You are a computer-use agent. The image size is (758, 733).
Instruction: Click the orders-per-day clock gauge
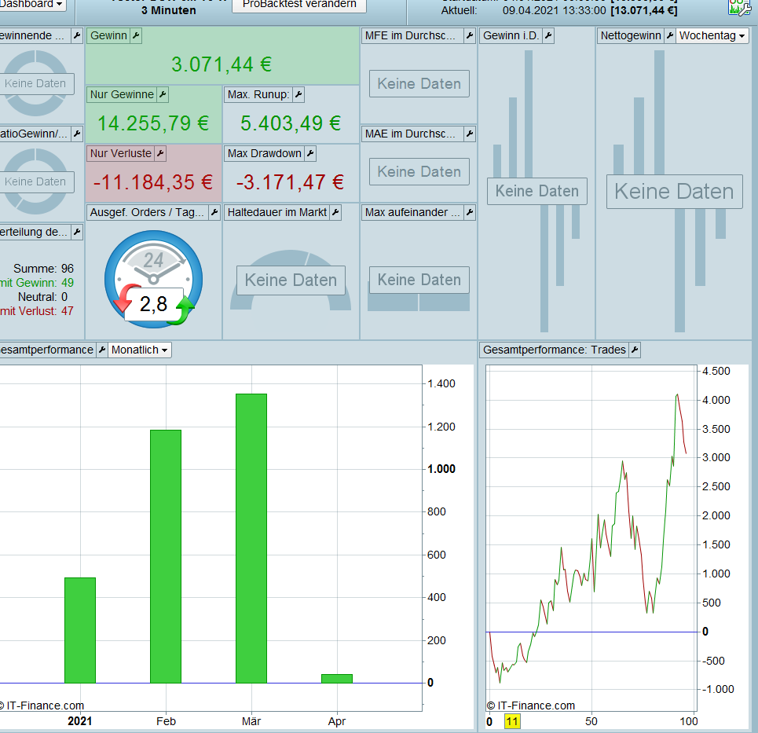154,280
